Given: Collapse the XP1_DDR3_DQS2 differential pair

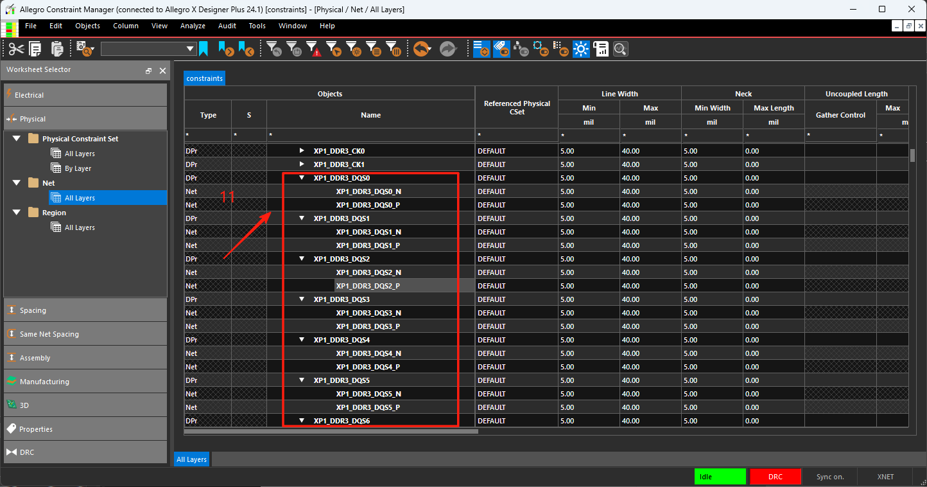Looking at the screenshot, I should coord(302,259).
